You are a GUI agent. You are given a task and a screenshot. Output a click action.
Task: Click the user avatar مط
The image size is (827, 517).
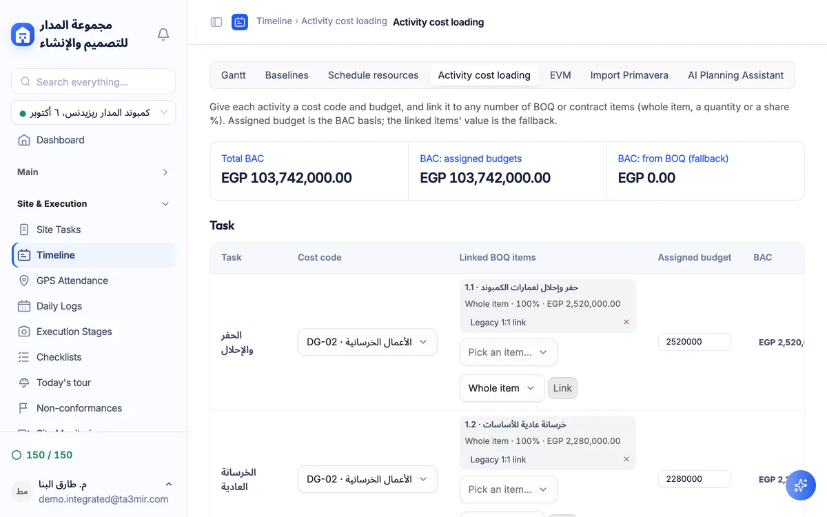pos(22,491)
